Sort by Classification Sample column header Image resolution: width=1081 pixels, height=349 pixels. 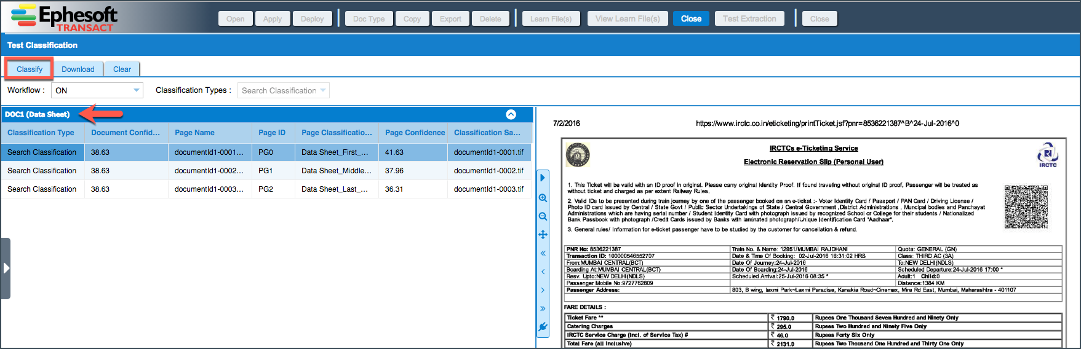[x=489, y=133]
